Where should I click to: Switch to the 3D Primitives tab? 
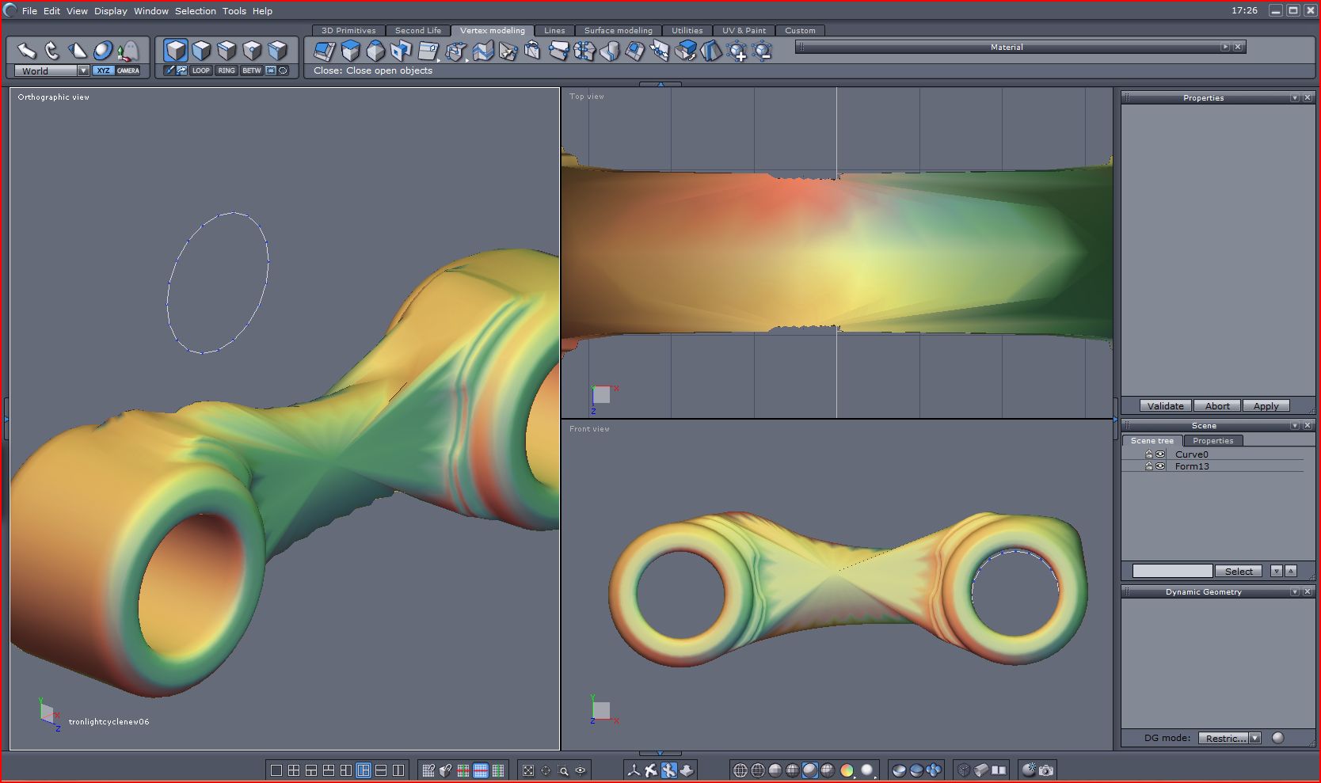pos(348,31)
